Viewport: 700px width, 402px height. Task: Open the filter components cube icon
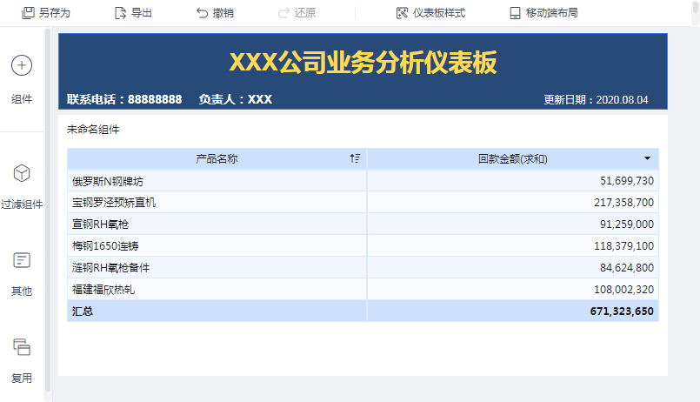pos(22,173)
